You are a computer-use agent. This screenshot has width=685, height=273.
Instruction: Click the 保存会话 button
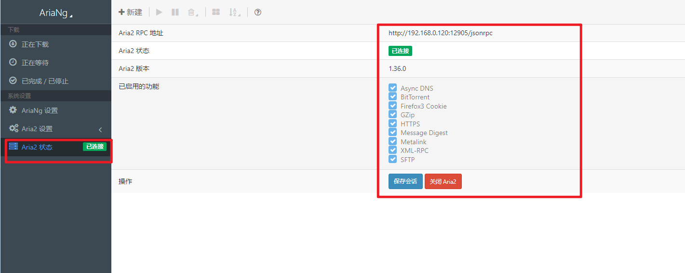(405, 181)
